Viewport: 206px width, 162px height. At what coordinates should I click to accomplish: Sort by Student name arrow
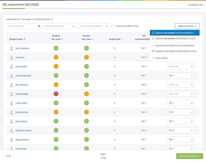click(x=25, y=39)
